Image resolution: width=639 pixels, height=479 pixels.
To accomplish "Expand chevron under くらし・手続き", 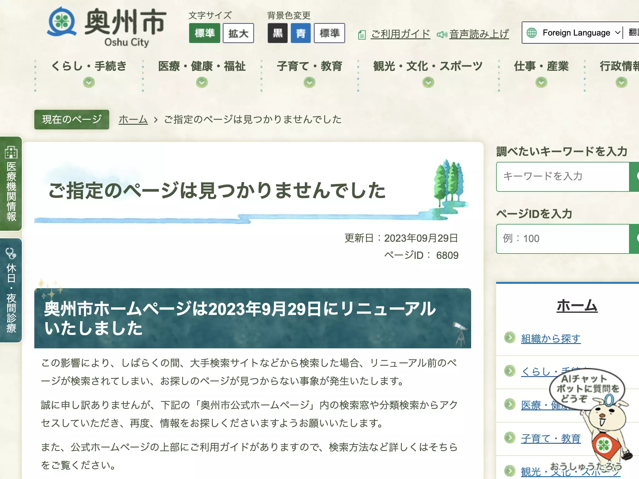I will [89, 83].
